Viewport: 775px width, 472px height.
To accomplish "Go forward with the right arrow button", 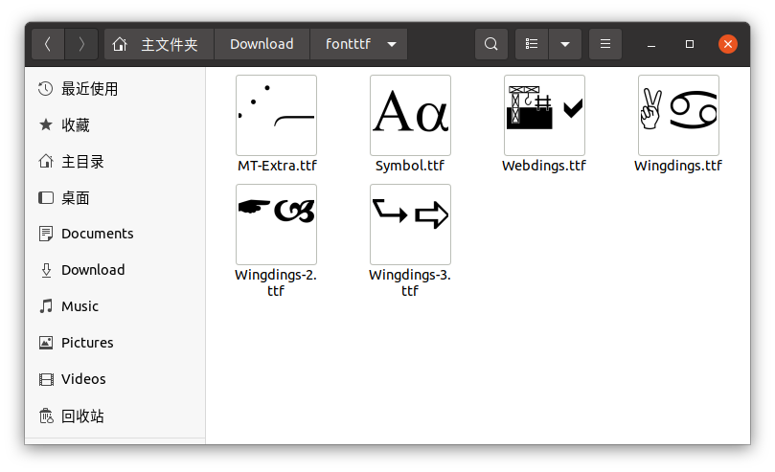I will coord(81,44).
